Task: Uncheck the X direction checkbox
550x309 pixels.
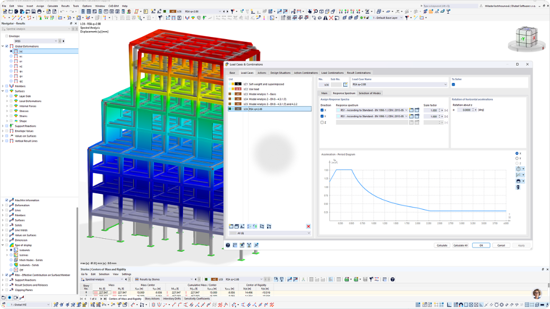Action: coord(322,110)
